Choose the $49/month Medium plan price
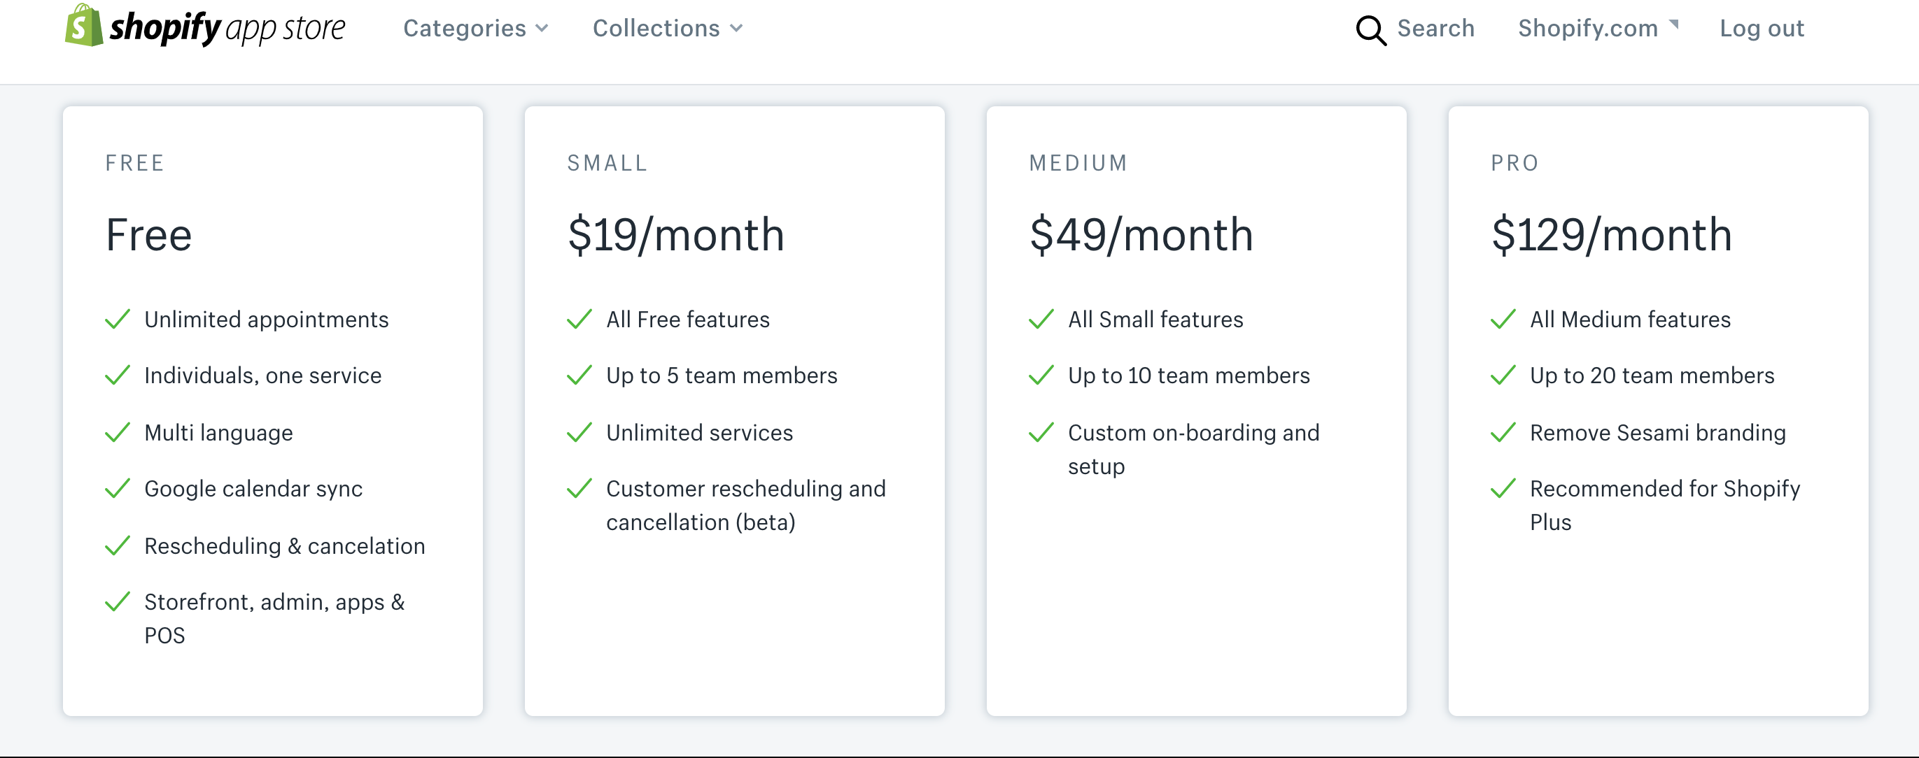Viewport: 1919px width, 758px height. coord(1141,234)
